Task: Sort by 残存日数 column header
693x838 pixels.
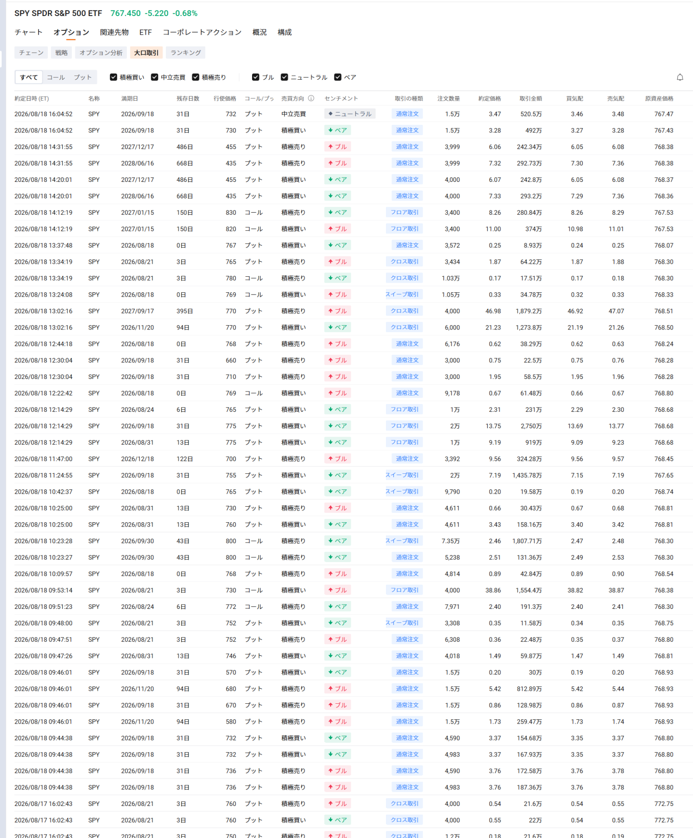Action: [188, 98]
